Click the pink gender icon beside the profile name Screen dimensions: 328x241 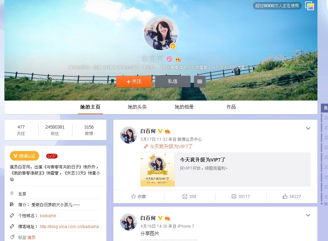coord(169,59)
